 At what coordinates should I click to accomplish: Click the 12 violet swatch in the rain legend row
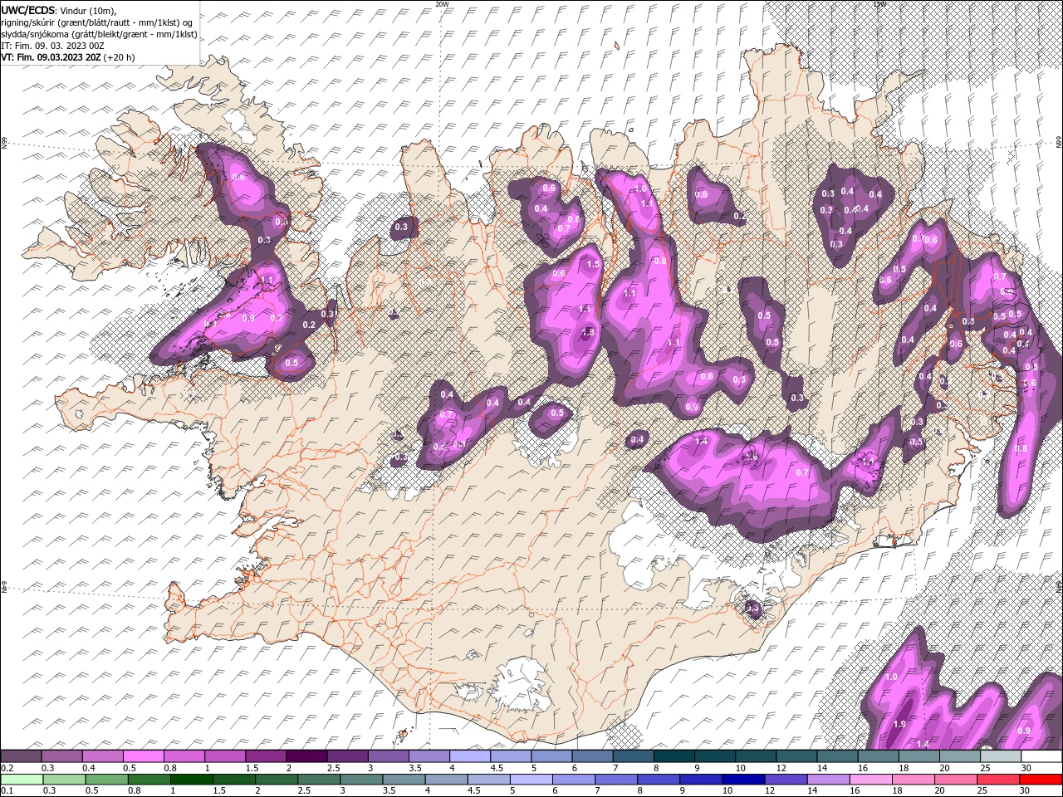click(786, 780)
